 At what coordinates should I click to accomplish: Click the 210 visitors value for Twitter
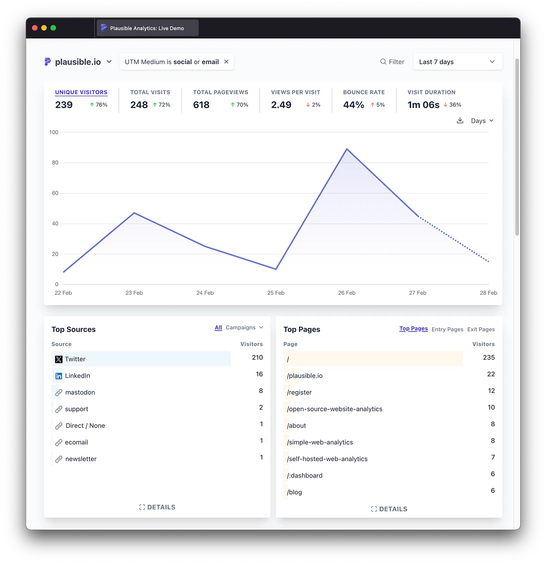[x=257, y=358]
